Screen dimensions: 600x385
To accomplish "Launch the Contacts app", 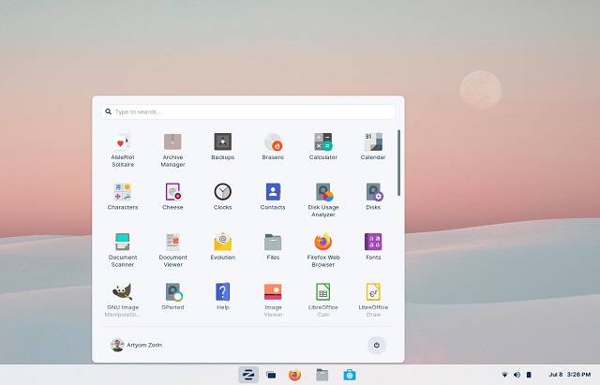I will click(x=273, y=197).
